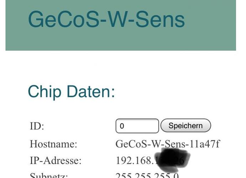Select the 255.255.255.0 subnet value
Screen dimensions: 246x178
click(x=147, y=175)
